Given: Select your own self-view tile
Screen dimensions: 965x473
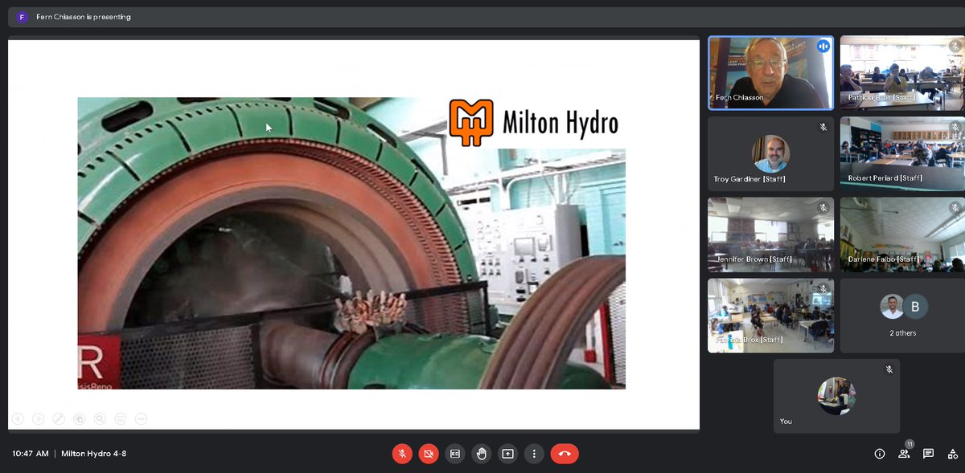Looking at the screenshot, I should coord(836,396).
